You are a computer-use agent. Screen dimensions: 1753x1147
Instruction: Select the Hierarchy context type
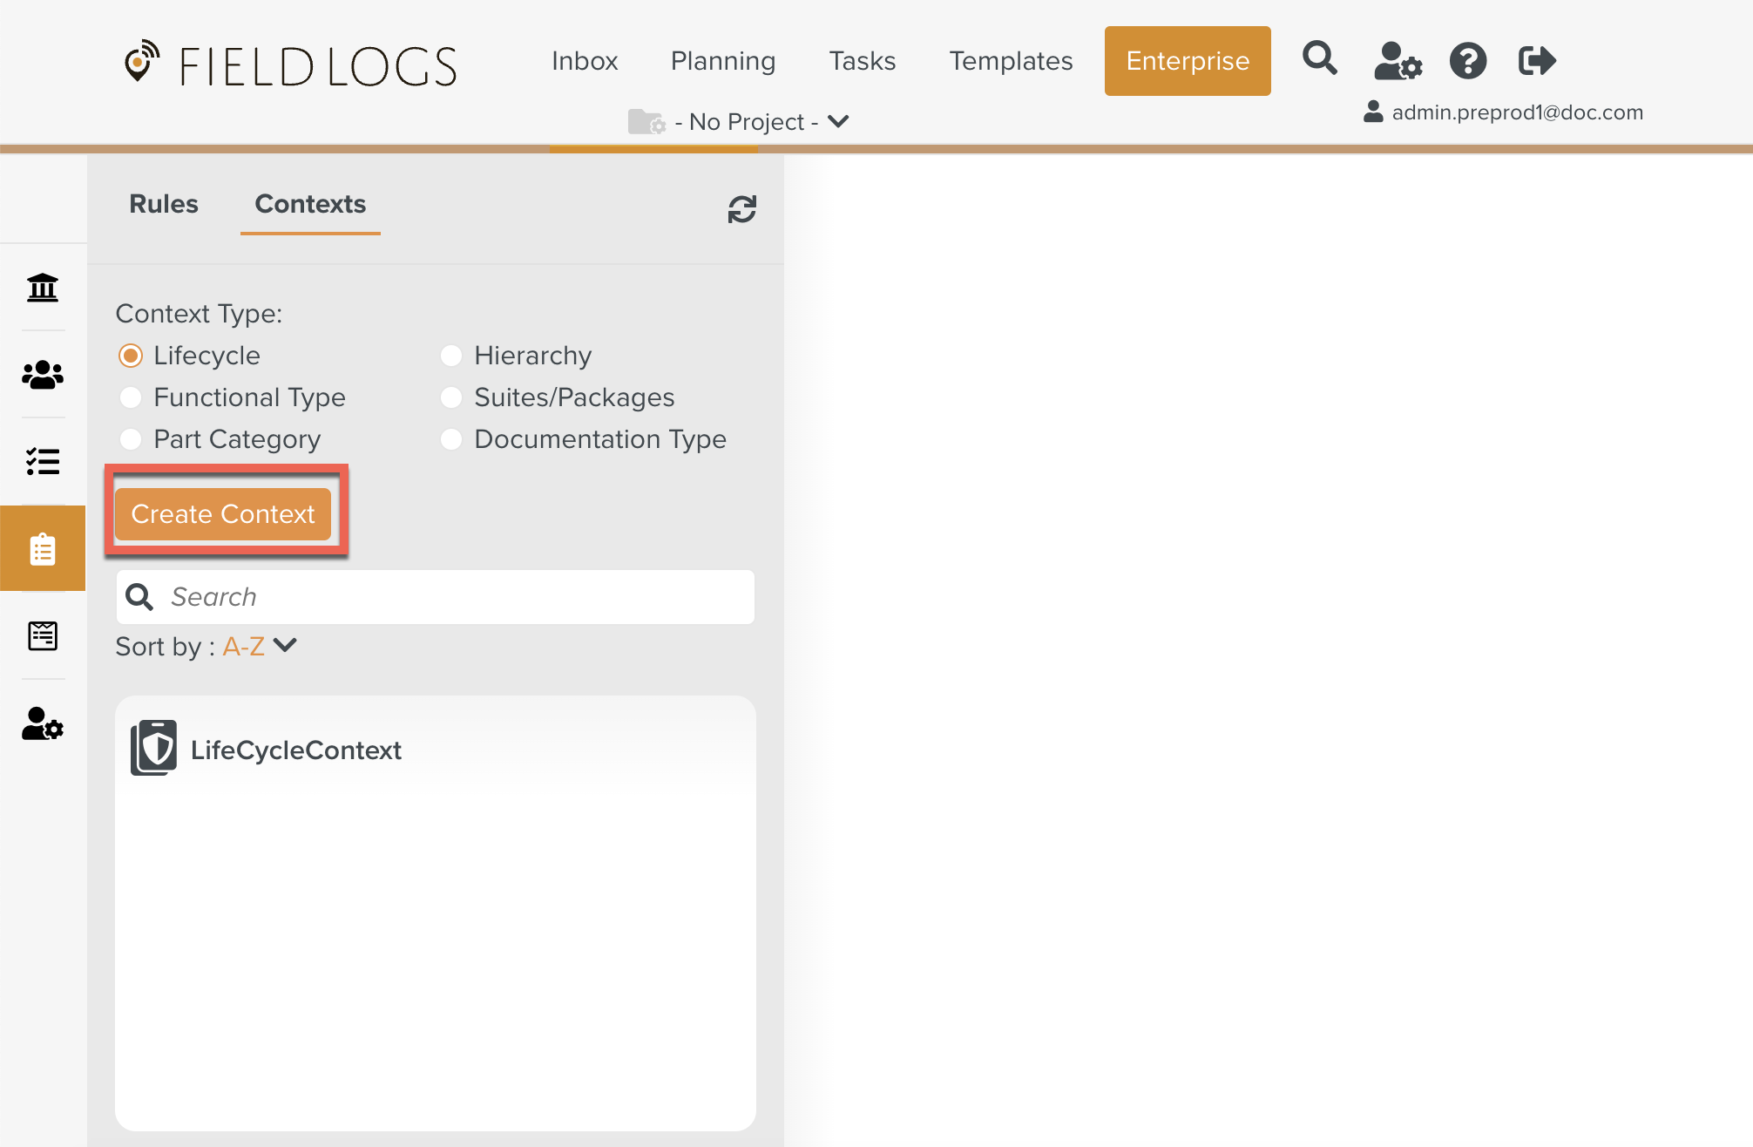click(451, 356)
